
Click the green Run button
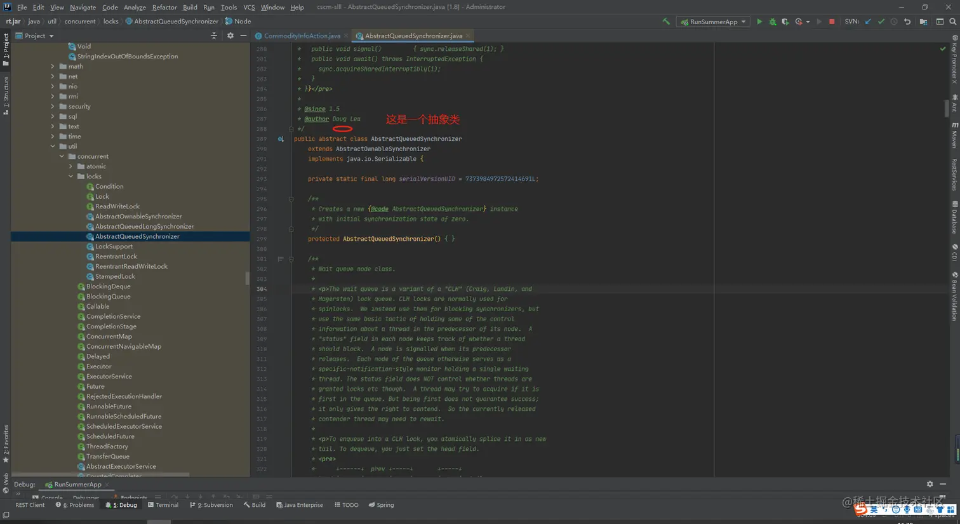click(759, 22)
